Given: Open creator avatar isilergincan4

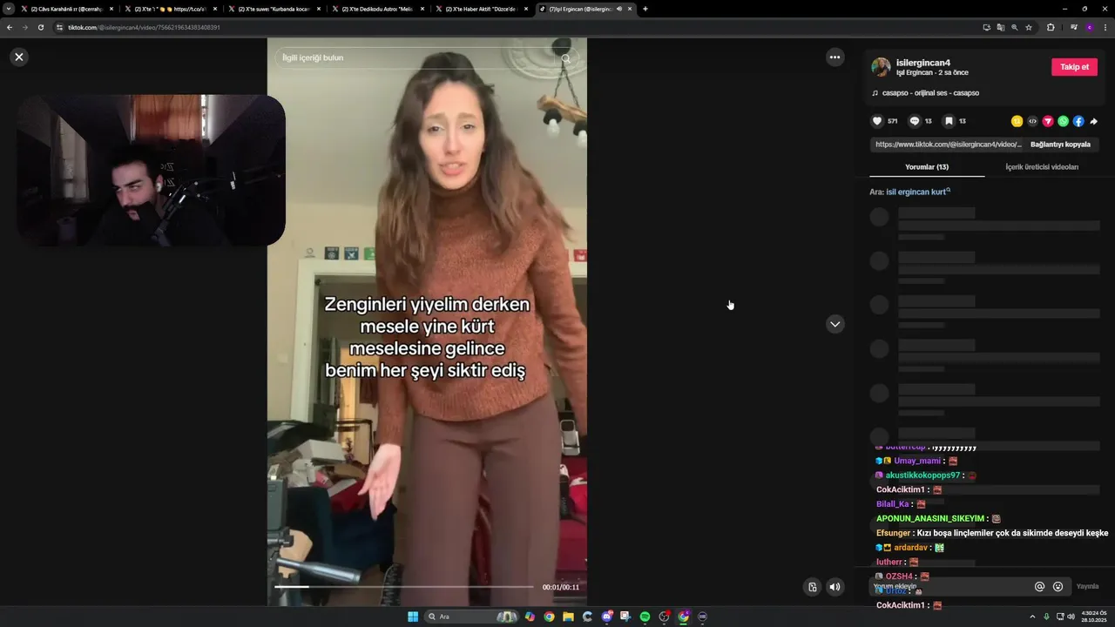Looking at the screenshot, I should pos(881,67).
